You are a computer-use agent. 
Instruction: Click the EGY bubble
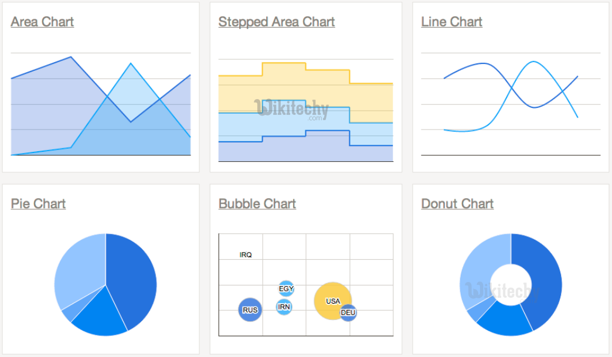point(286,288)
